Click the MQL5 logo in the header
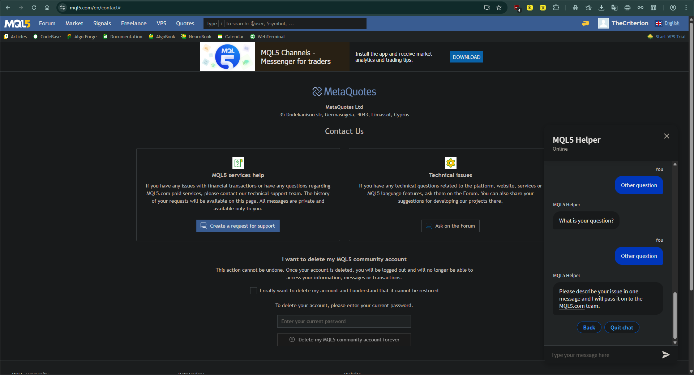The height and width of the screenshot is (375, 694). 17,23
